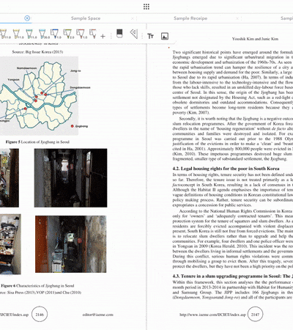This screenshot has width=293, height=330.
Task: Click the red-dot 'Jjogbang' map legend
Action: click(x=79, y=126)
